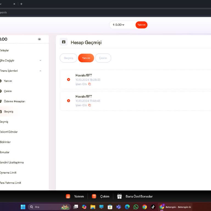Open Microsoft Edge from taskbar

(x=127, y=207)
